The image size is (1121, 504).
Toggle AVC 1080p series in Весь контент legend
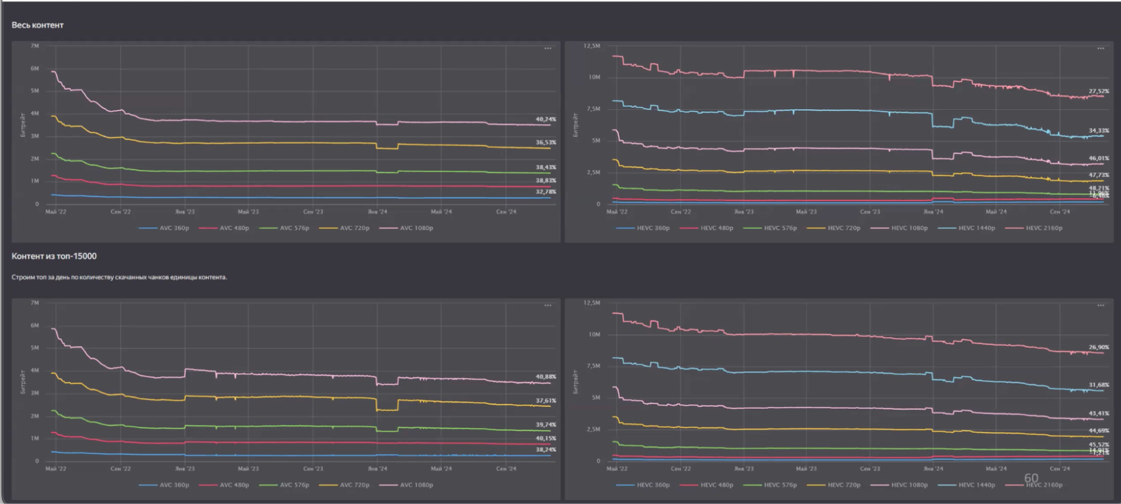(x=406, y=228)
